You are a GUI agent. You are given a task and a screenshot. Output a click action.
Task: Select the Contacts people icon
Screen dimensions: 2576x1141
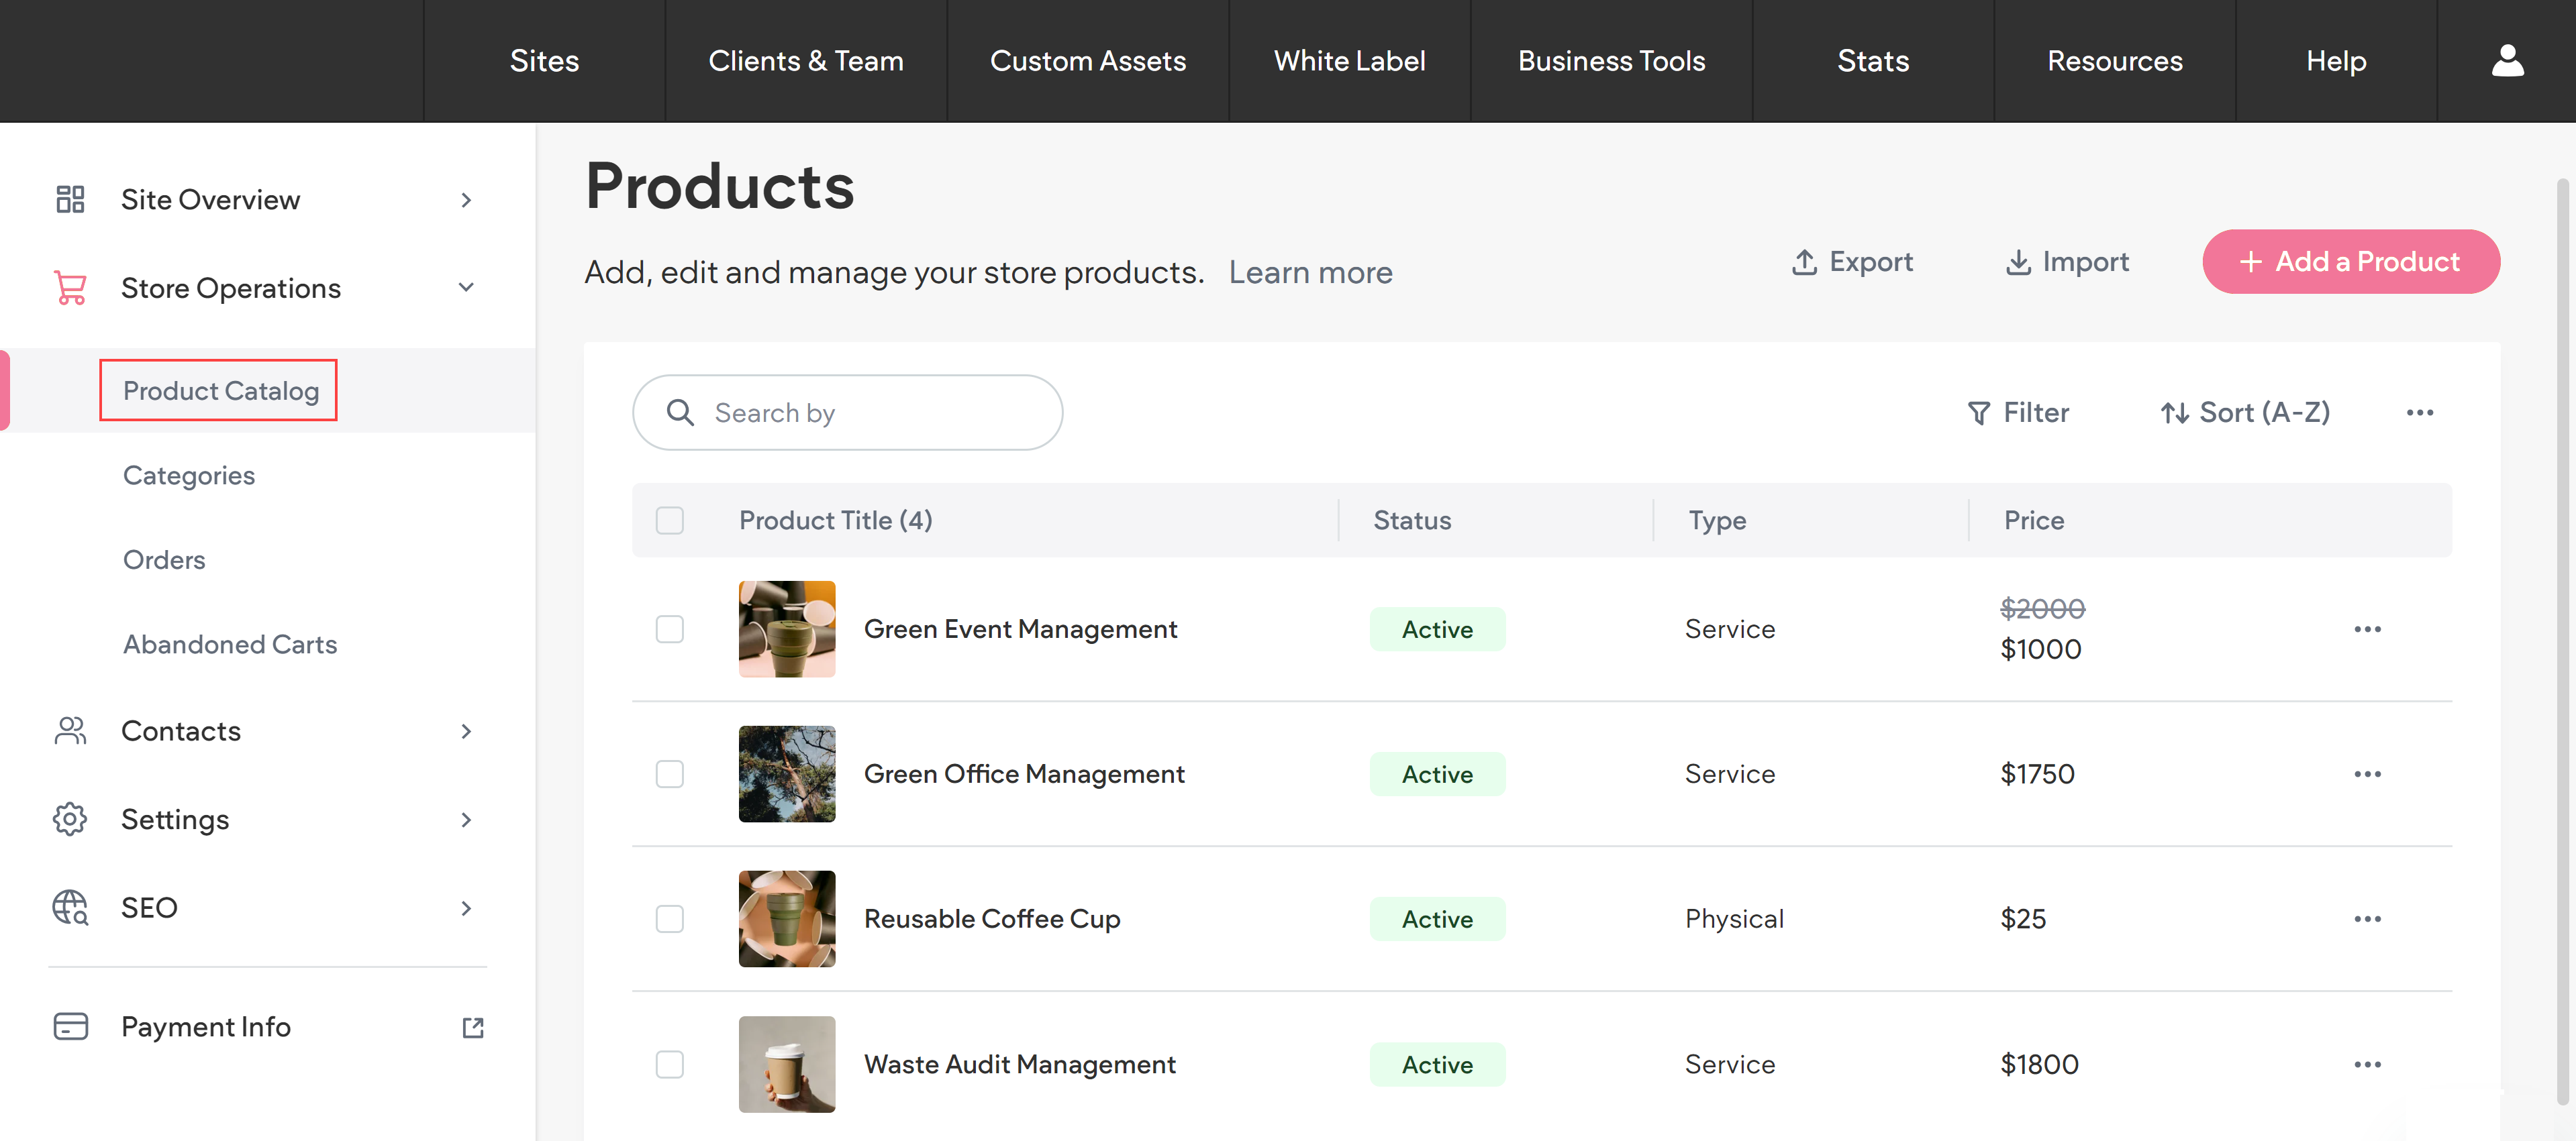(69, 730)
